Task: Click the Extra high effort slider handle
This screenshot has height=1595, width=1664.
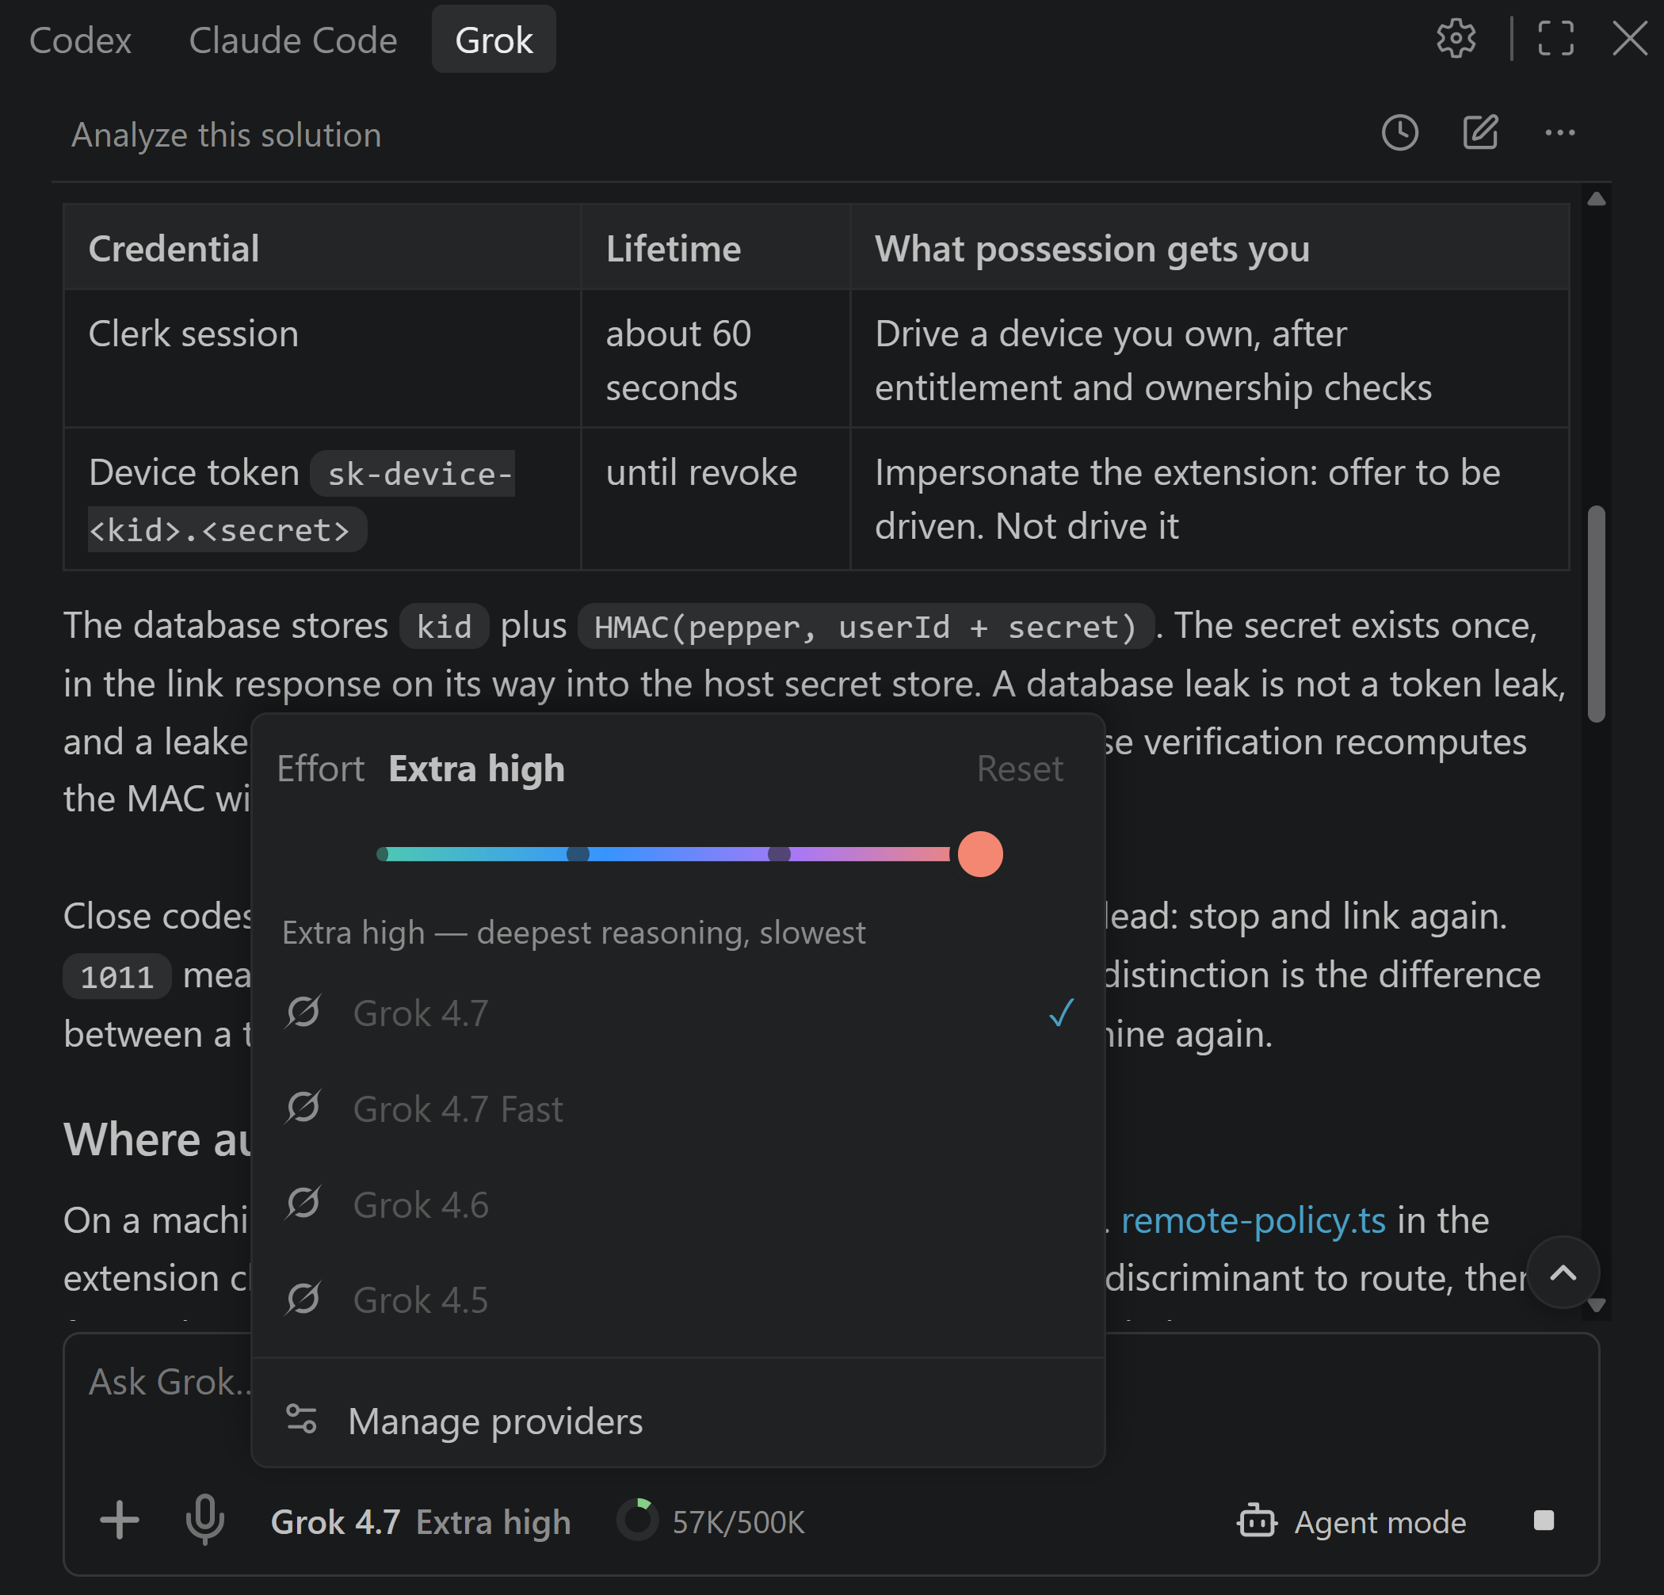Action: point(979,854)
